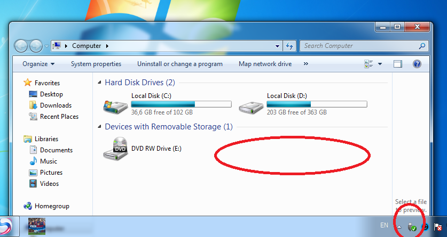Screen dimensions: 447x237
Task: Click the EN language indicator
Action: pyautogui.click(x=384, y=225)
